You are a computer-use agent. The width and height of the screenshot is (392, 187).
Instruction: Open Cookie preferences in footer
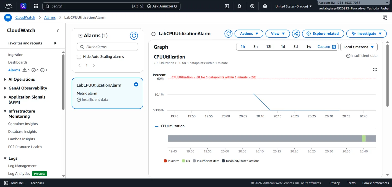(375, 183)
